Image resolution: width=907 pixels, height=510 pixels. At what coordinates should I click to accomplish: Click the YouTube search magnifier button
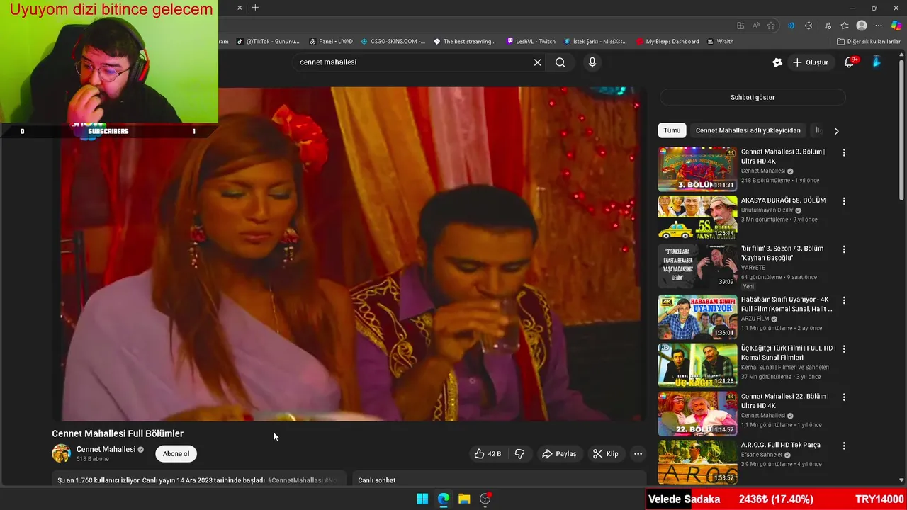click(560, 62)
